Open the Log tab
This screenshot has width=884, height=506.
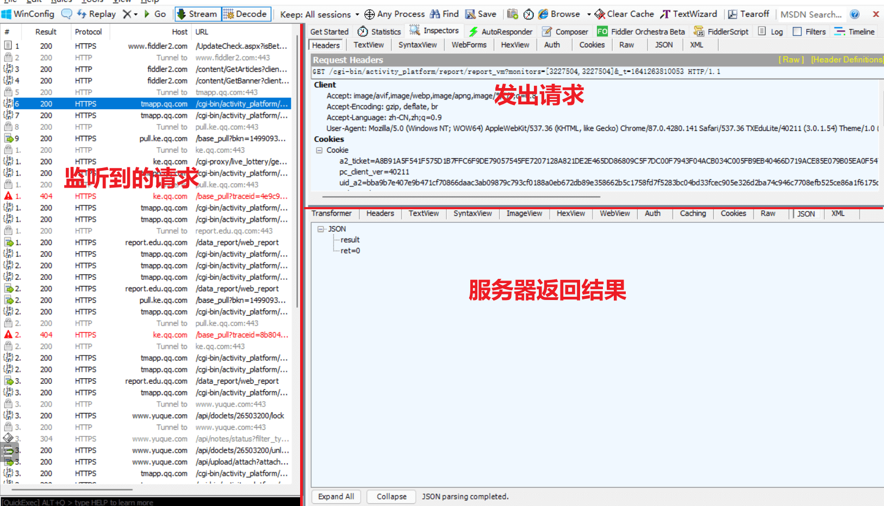pyautogui.click(x=770, y=32)
